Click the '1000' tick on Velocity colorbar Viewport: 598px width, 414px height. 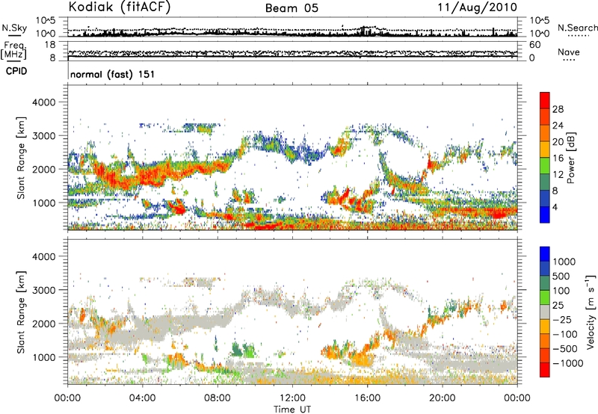point(564,262)
